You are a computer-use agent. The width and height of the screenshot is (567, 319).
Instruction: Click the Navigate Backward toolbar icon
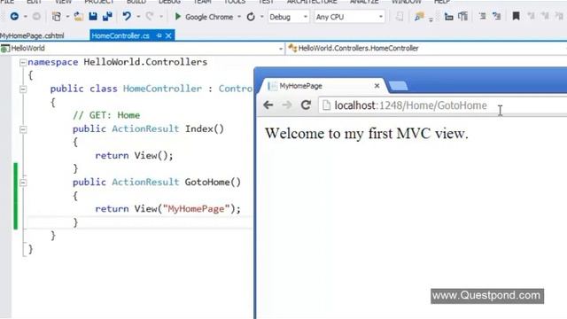pos(14,16)
